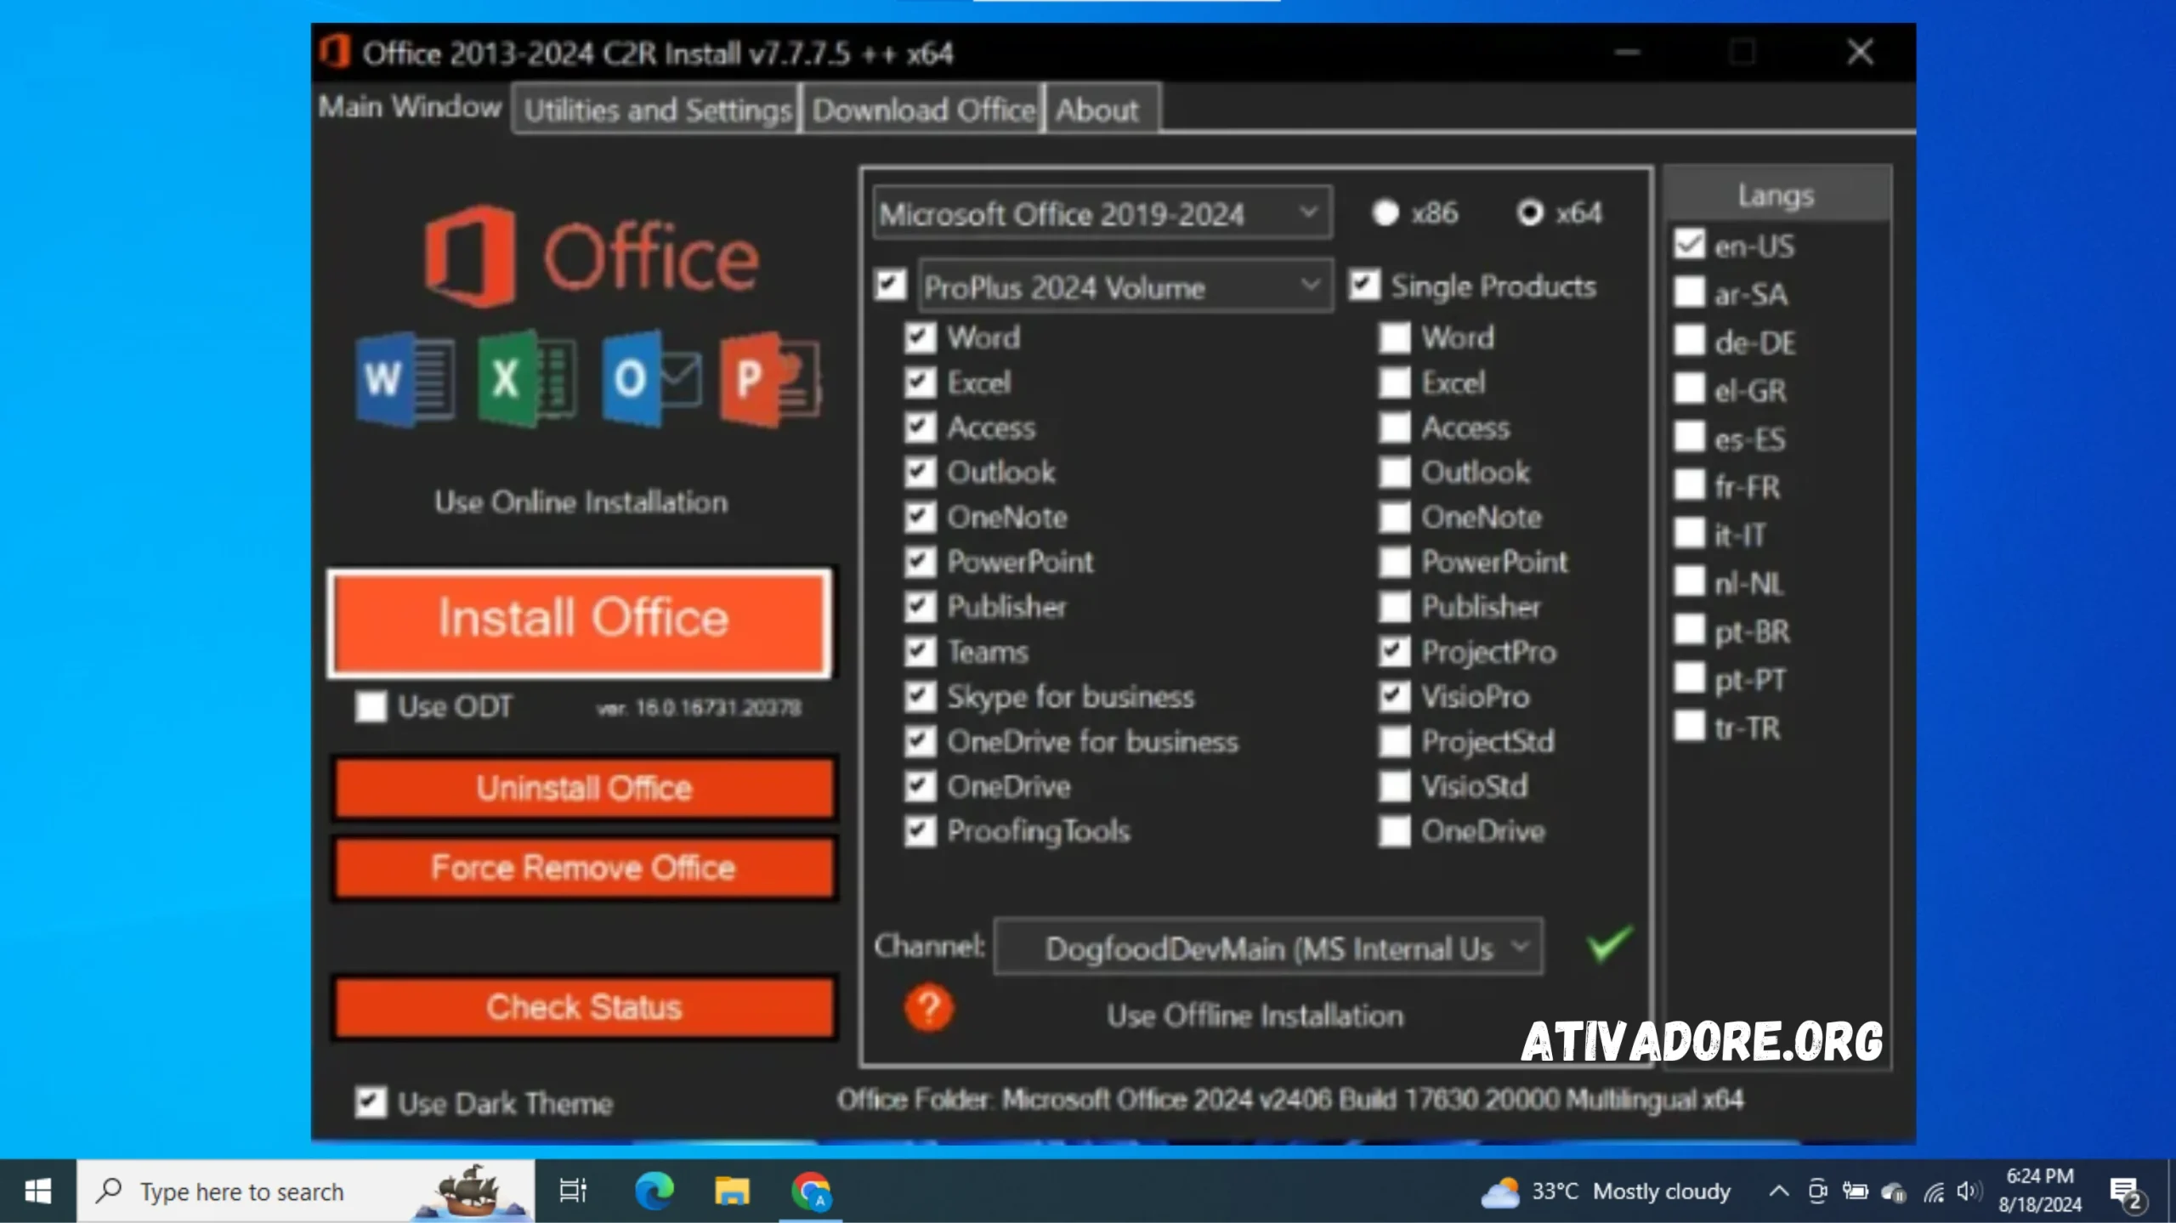Image resolution: width=2176 pixels, height=1223 pixels.
Task: Open the ProPlus 2024 Volume dropdown
Action: pos(1125,286)
